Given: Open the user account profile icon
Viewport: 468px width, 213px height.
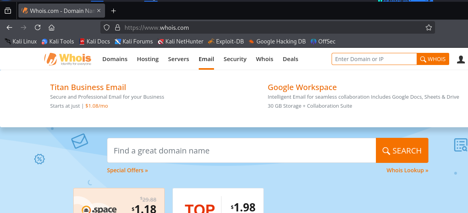Looking at the screenshot, I should pyautogui.click(x=461, y=60).
